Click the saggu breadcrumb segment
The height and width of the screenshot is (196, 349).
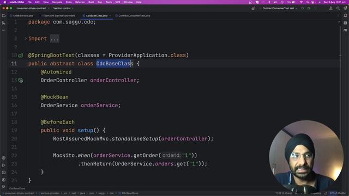[x=102, y=193]
